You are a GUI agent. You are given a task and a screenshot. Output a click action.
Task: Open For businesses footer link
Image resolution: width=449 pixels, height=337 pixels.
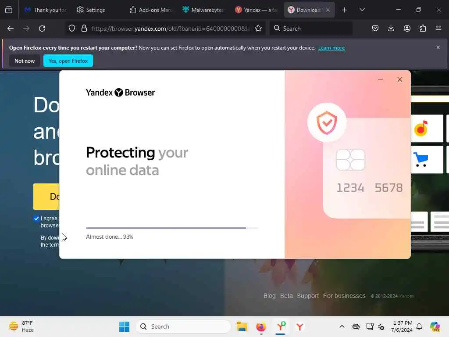[344, 296]
